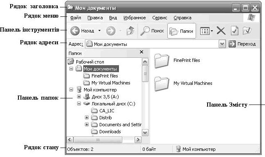
Task: Close the Мои документы window
Action: coord(255,8)
